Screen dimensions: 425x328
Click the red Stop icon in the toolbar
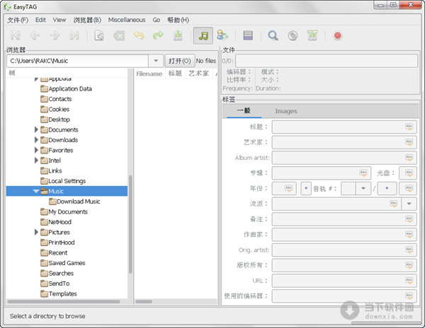pyautogui.click(x=338, y=35)
